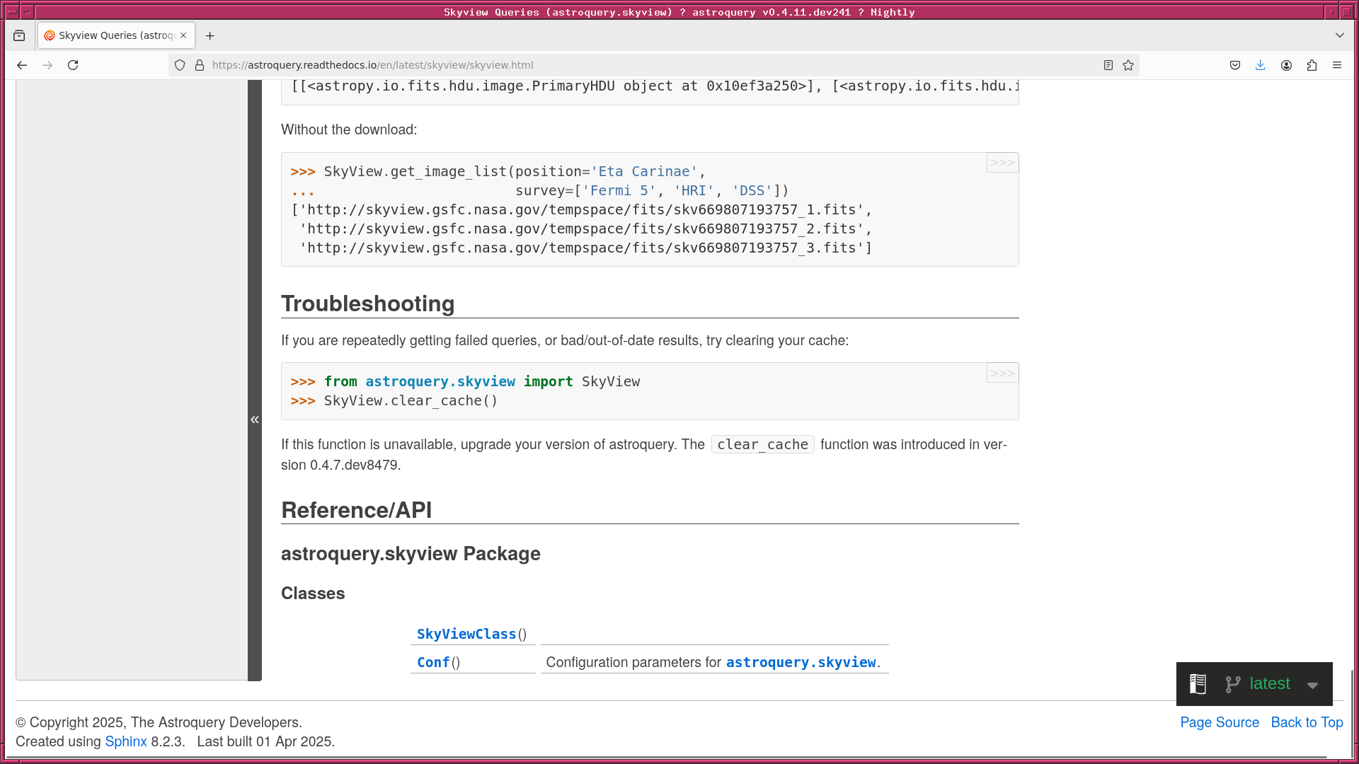The width and height of the screenshot is (1359, 764).
Task: Expand the latest version dropdown
Action: (x=1312, y=685)
